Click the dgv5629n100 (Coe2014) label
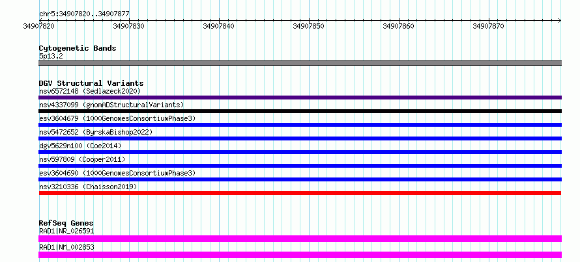This screenshot has width=580, height=262. tap(80, 146)
